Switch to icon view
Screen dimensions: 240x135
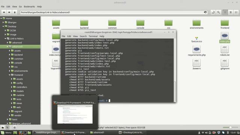pos(225,12)
